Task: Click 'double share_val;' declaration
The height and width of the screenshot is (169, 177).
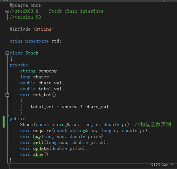Action: pos(42,83)
